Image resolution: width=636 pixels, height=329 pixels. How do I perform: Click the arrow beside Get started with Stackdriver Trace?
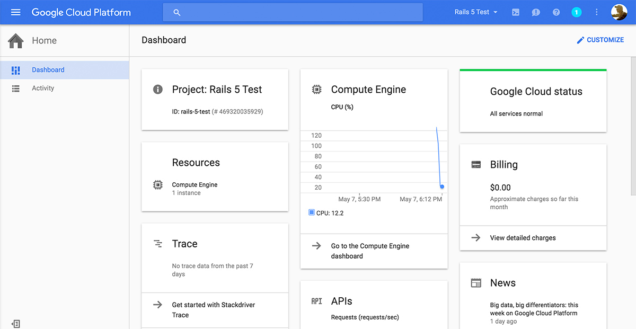[157, 305]
